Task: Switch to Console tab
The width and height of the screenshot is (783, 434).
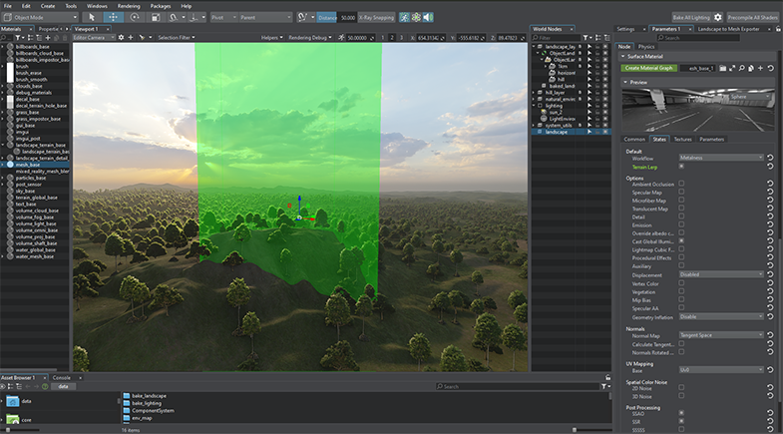Action: coord(62,378)
